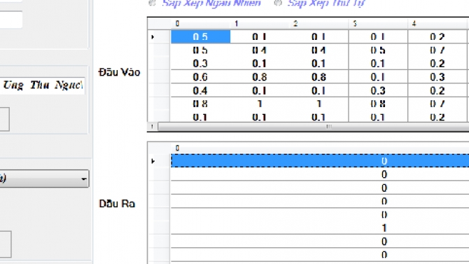
Task: Click column header 4 in the Đầu Vào table
Action: click(437, 24)
